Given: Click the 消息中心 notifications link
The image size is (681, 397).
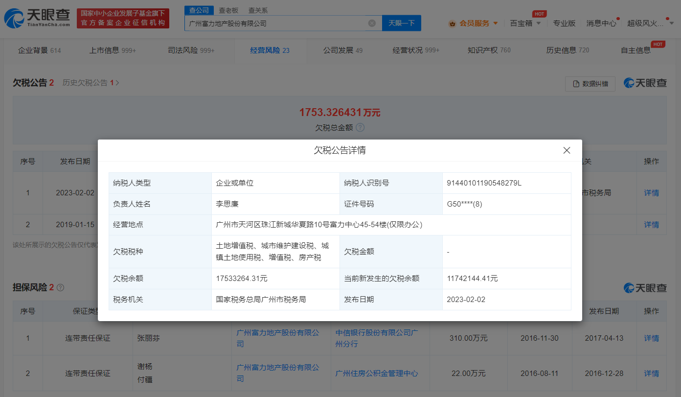Looking at the screenshot, I should (601, 23).
